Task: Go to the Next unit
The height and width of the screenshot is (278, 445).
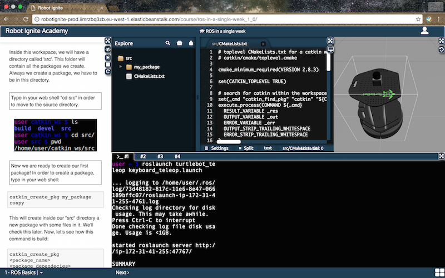Action: click(122, 272)
